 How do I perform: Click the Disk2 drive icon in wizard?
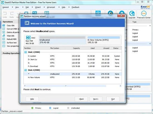(28, 38)
